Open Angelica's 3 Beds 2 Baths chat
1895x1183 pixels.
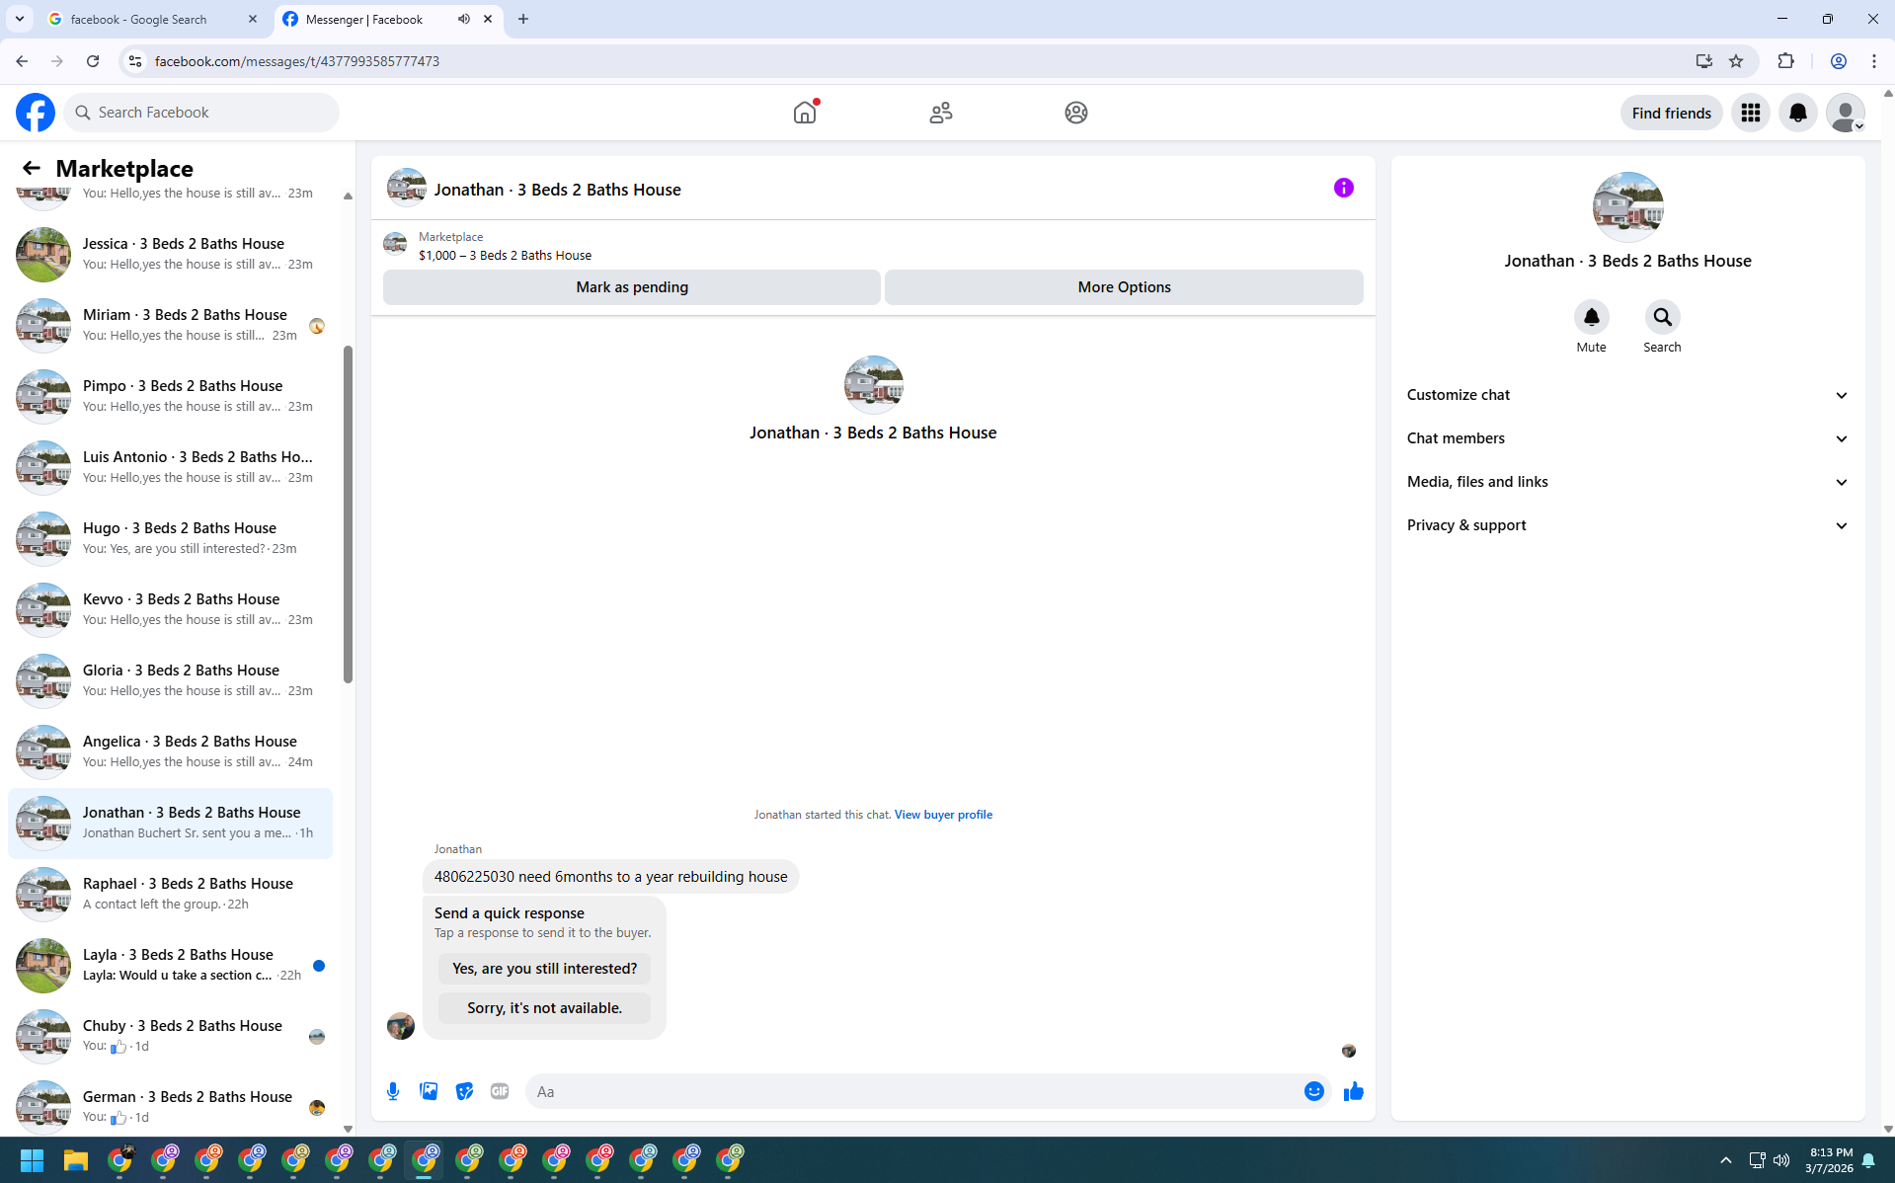click(170, 751)
